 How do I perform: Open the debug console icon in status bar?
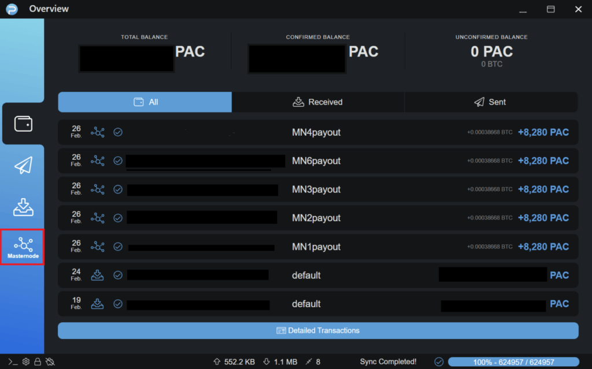pos(13,362)
